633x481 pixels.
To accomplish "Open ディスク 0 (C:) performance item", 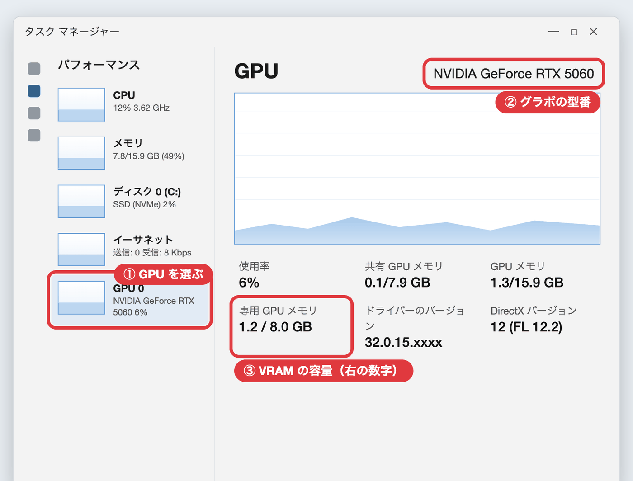I will click(130, 201).
